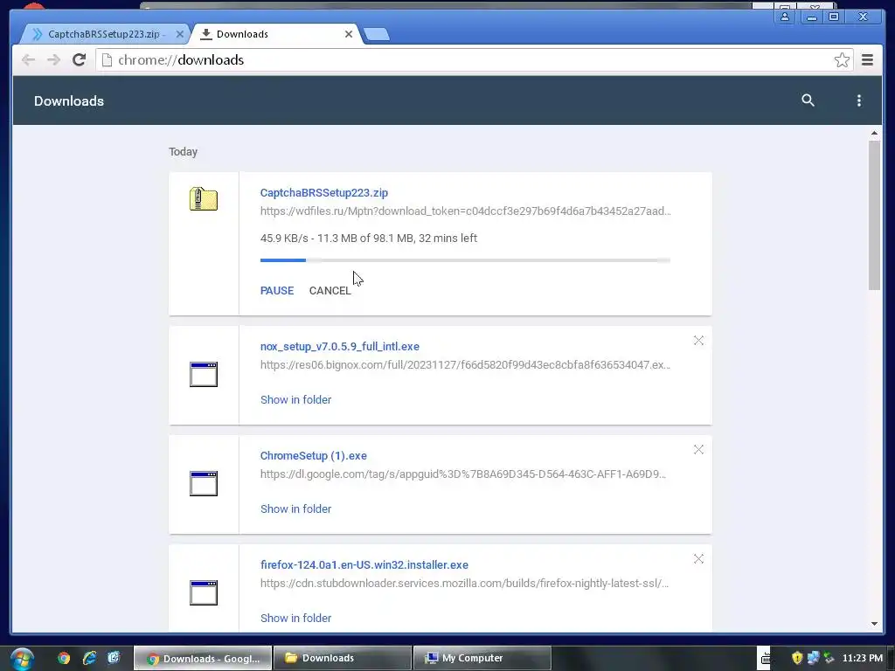This screenshot has height=671, width=895.
Task: Click the Downloads - Google Chrome taskbar button
Action: (x=203, y=659)
